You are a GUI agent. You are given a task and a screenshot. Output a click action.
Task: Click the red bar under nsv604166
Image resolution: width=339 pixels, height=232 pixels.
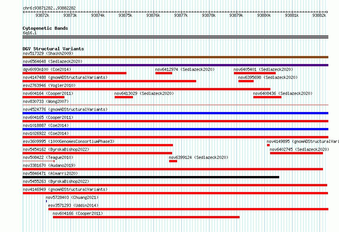coord(146,217)
